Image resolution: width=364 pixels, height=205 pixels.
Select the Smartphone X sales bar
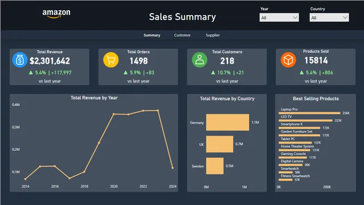(300, 128)
